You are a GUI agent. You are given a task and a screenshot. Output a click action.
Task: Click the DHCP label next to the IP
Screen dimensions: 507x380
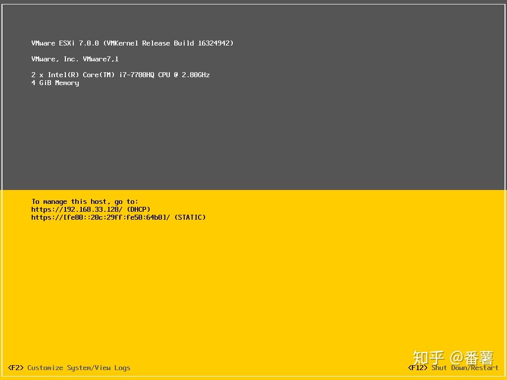[138, 209]
